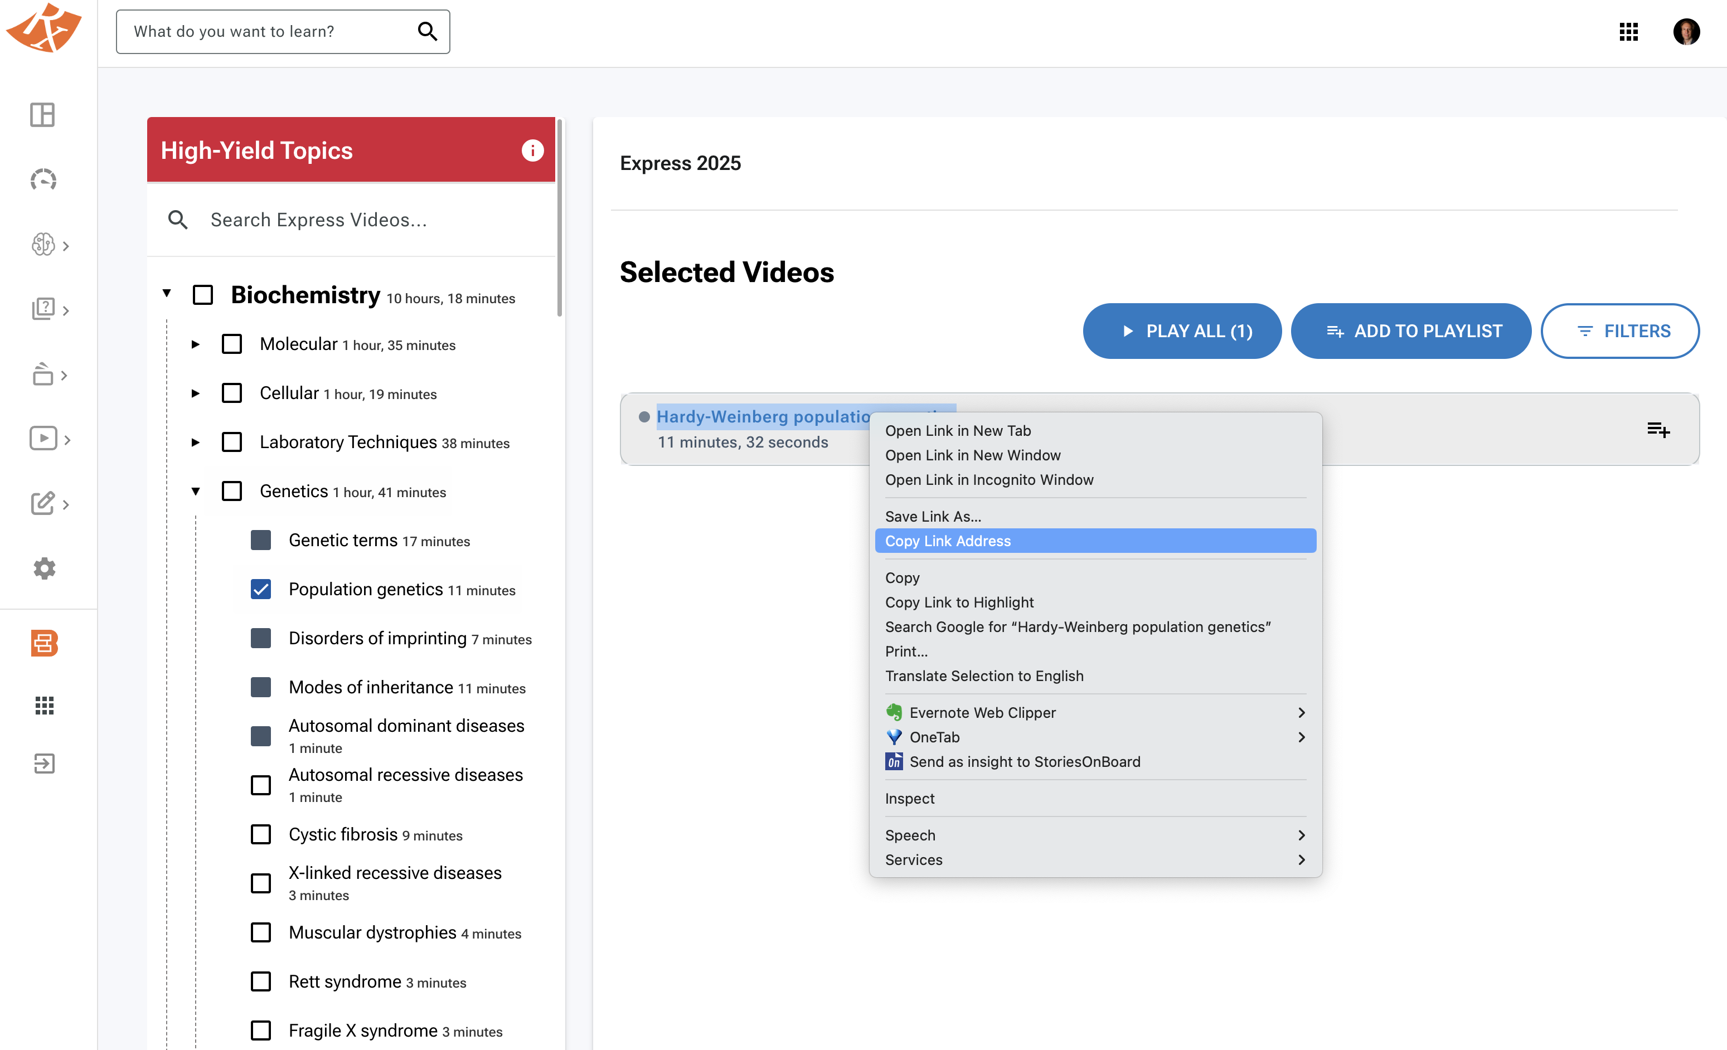The image size is (1727, 1050).
Task: Select the video library sidebar icon
Action: pos(43,438)
